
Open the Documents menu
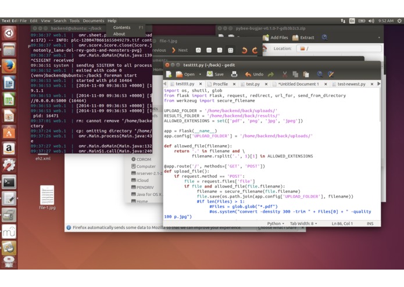pyautogui.click(x=93, y=21)
